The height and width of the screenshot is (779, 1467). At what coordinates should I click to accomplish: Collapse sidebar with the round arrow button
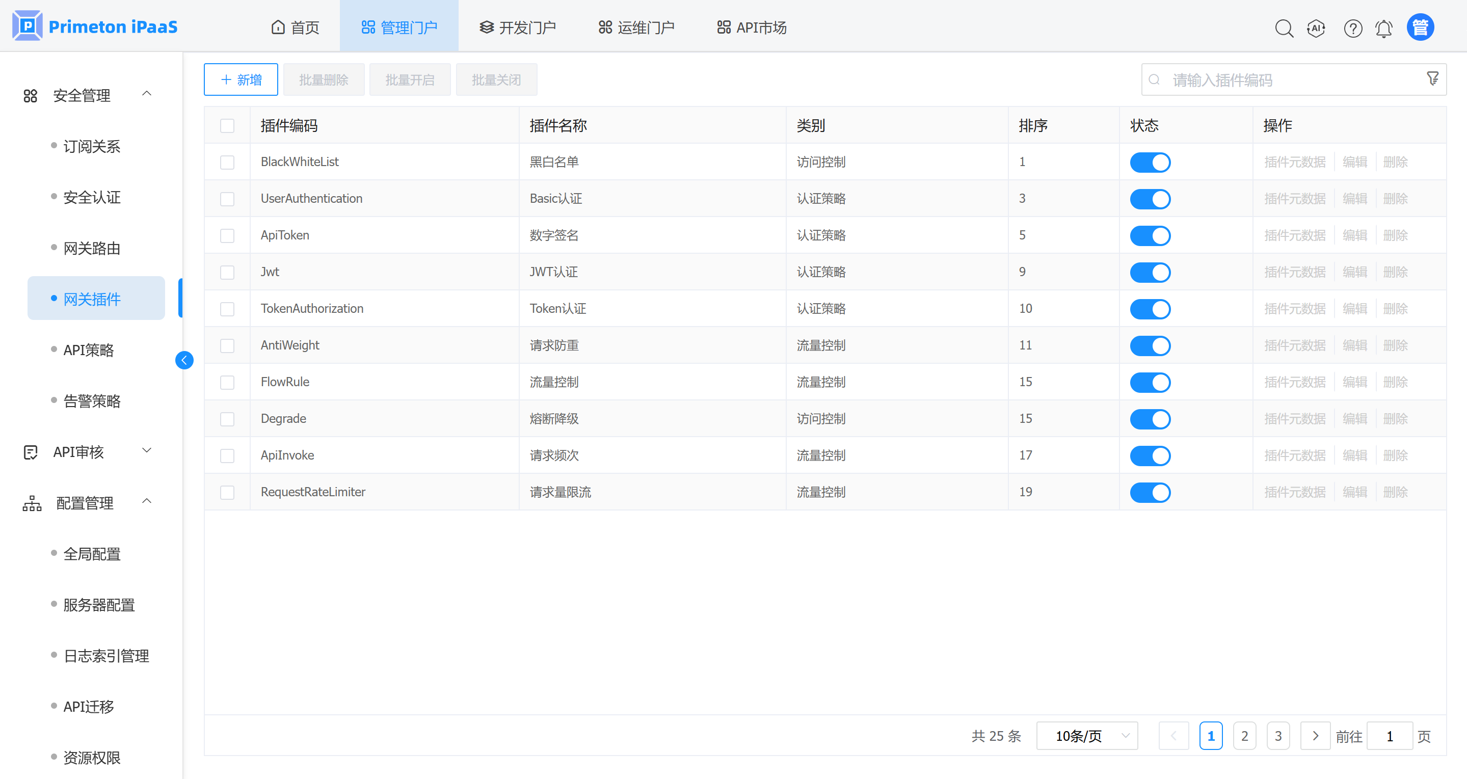tap(184, 360)
